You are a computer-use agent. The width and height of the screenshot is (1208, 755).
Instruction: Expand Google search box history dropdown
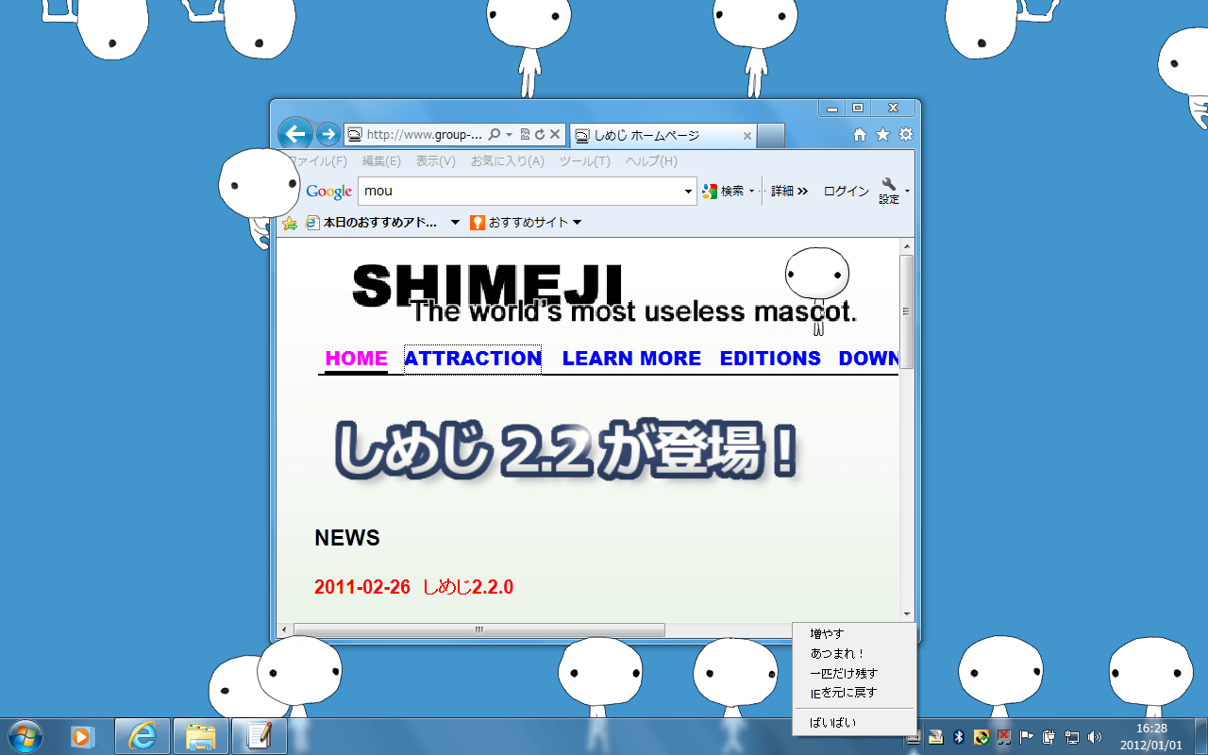click(x=688, y=191)
